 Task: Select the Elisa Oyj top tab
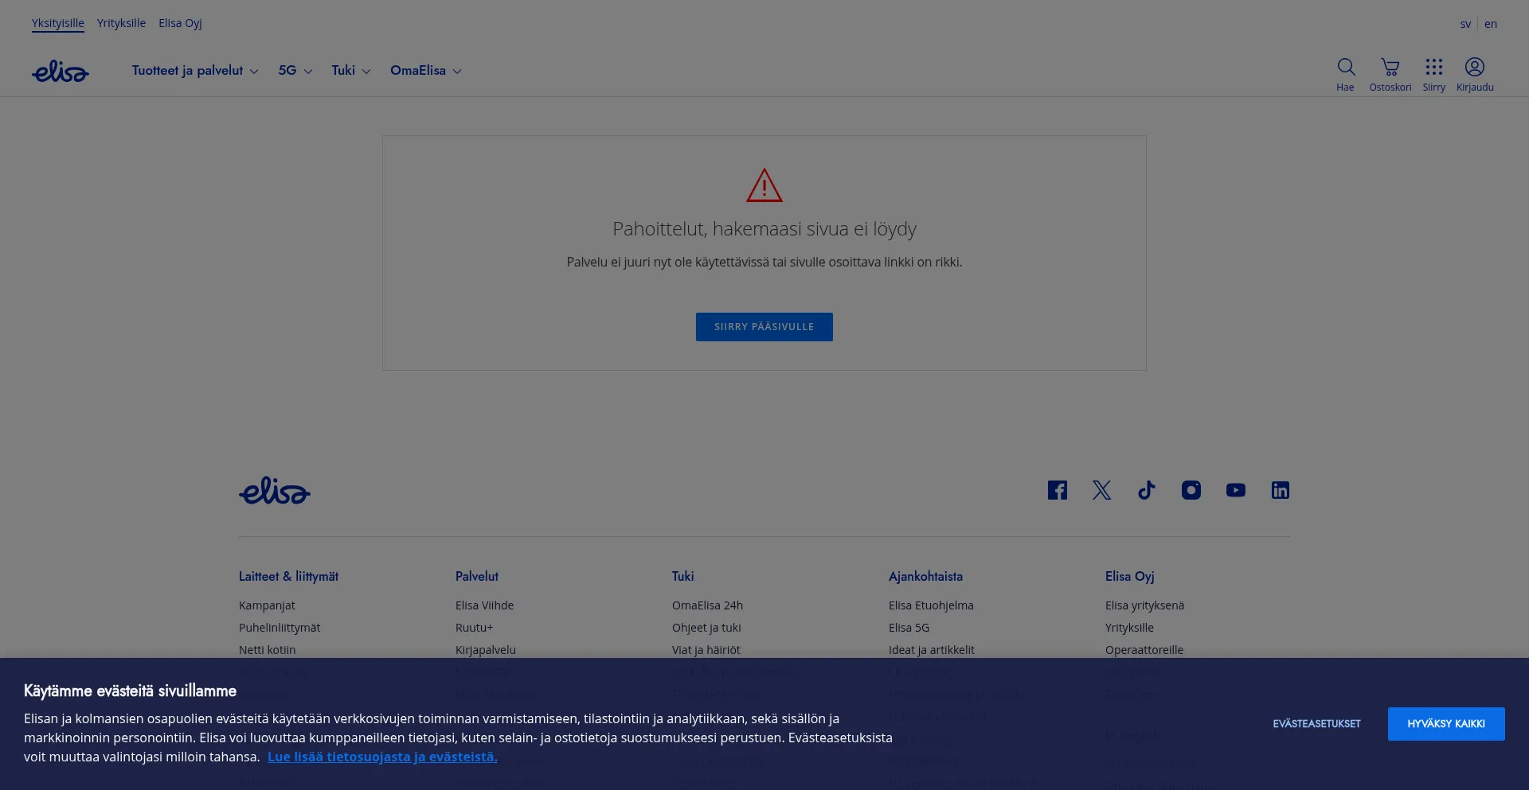coord(180,23)
